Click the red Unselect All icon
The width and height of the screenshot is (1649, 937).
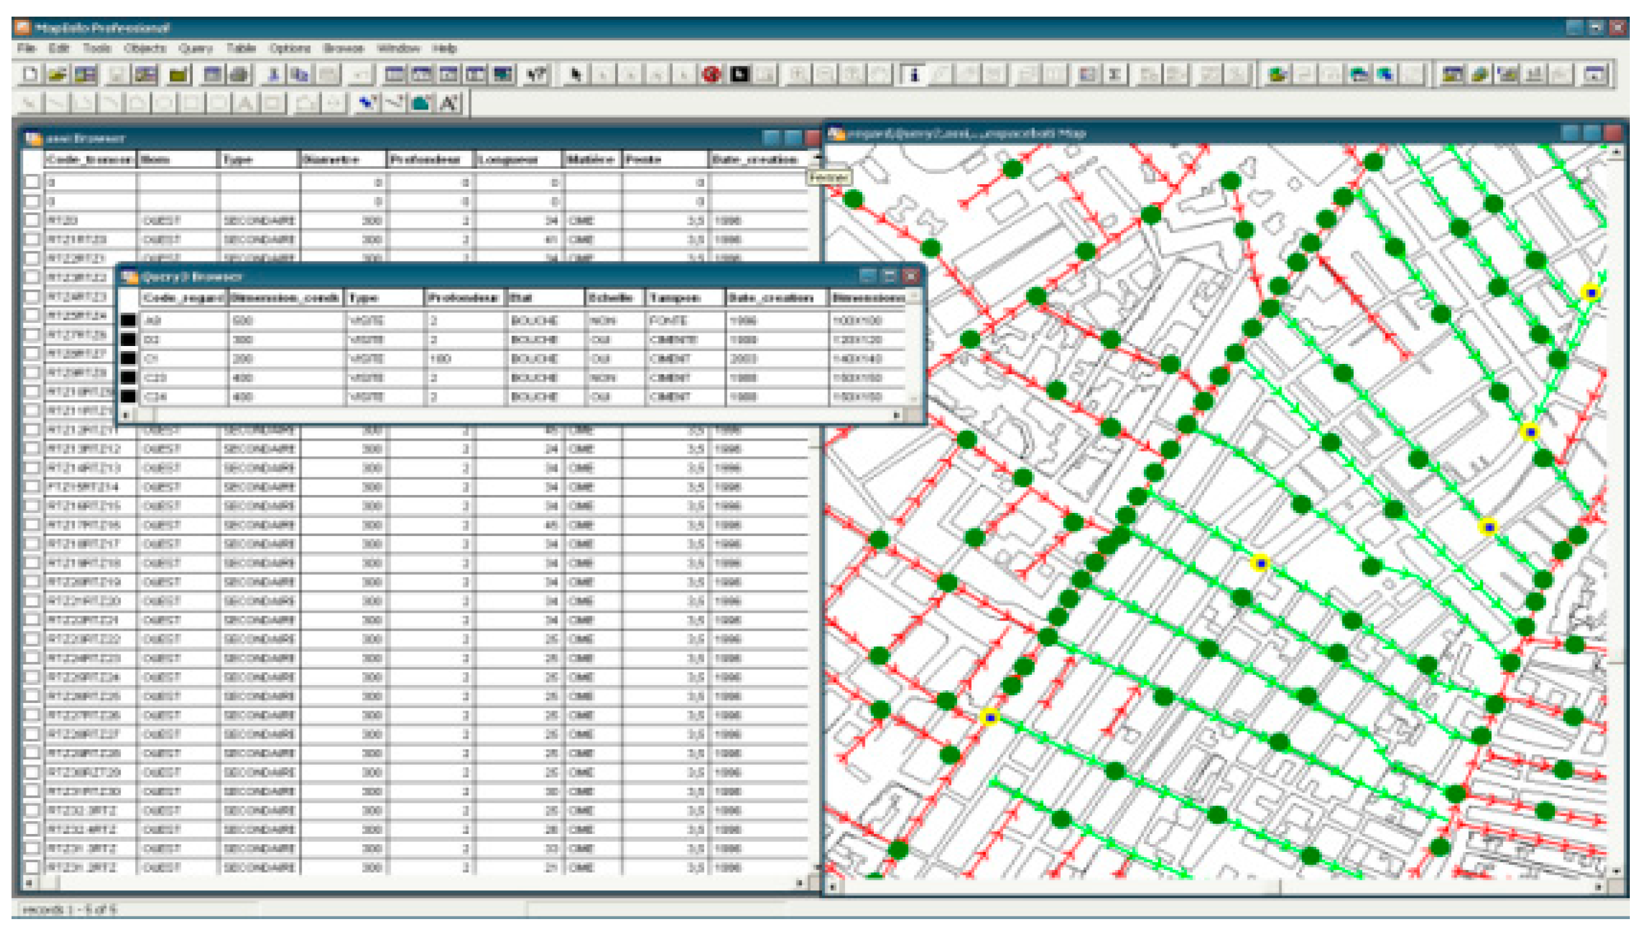(711, 75)
